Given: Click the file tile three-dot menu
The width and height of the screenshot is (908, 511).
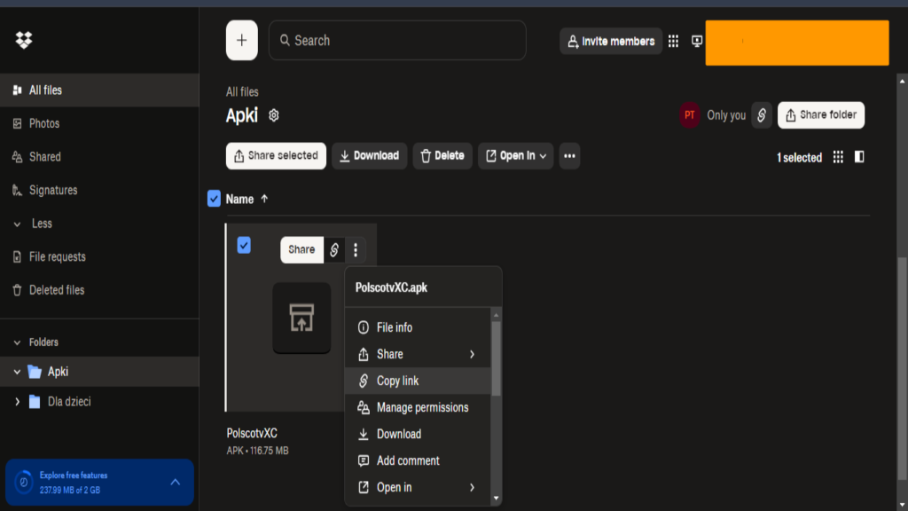Looking at the screenshot, I should (x=356, y=249).
